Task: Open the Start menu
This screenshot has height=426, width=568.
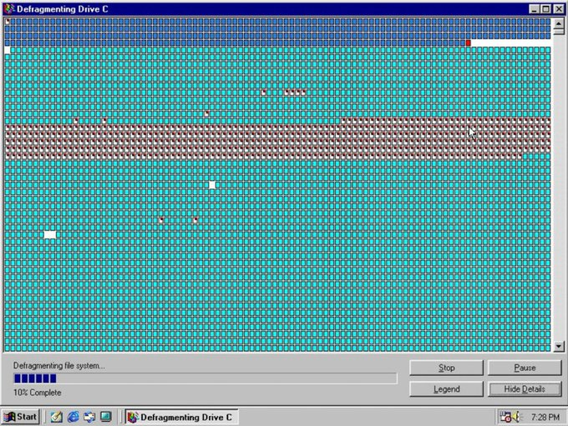Action: click(20, 417)
